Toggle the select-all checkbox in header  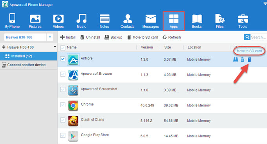coord(63,48)
